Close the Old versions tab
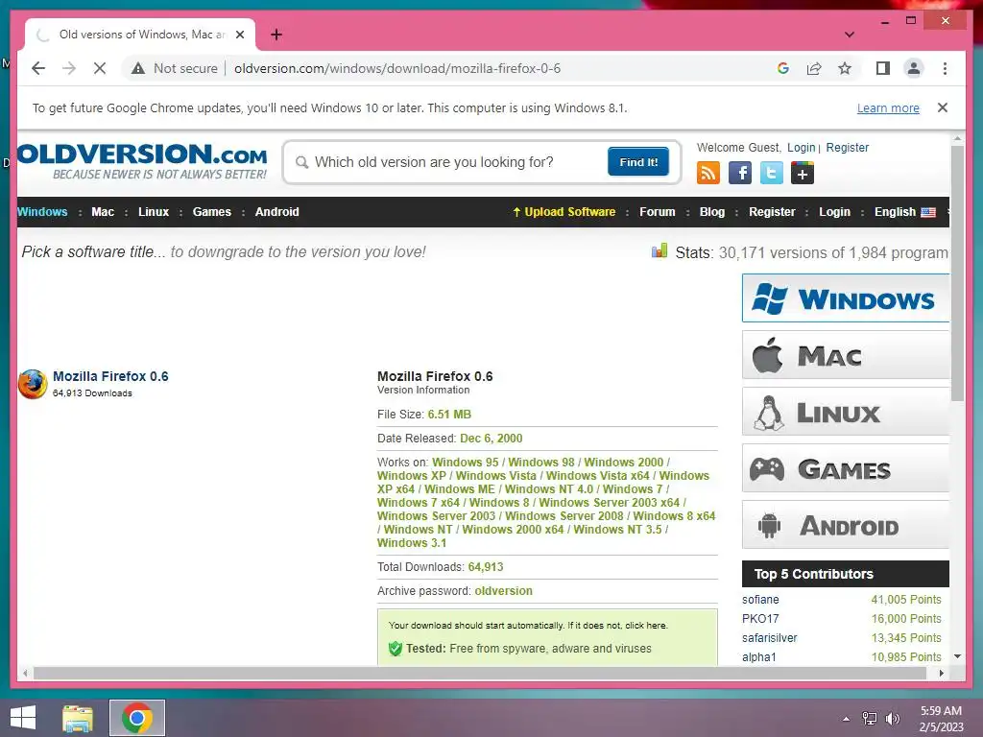This screenshot has height=737, width=983. (239, 35)
